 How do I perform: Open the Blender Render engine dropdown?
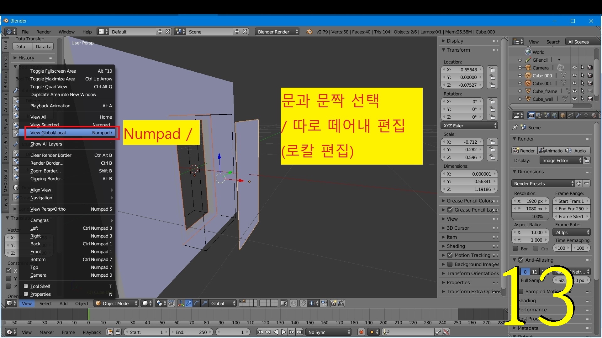coord(277,32)
